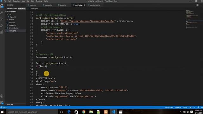Viewport: 203px width, 114px height.
Task: Open the Manage gear menu
Action: (2, 103)
